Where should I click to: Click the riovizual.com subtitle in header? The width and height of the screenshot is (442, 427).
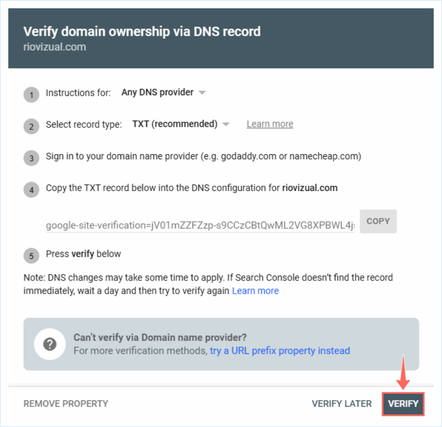[54, 47]
